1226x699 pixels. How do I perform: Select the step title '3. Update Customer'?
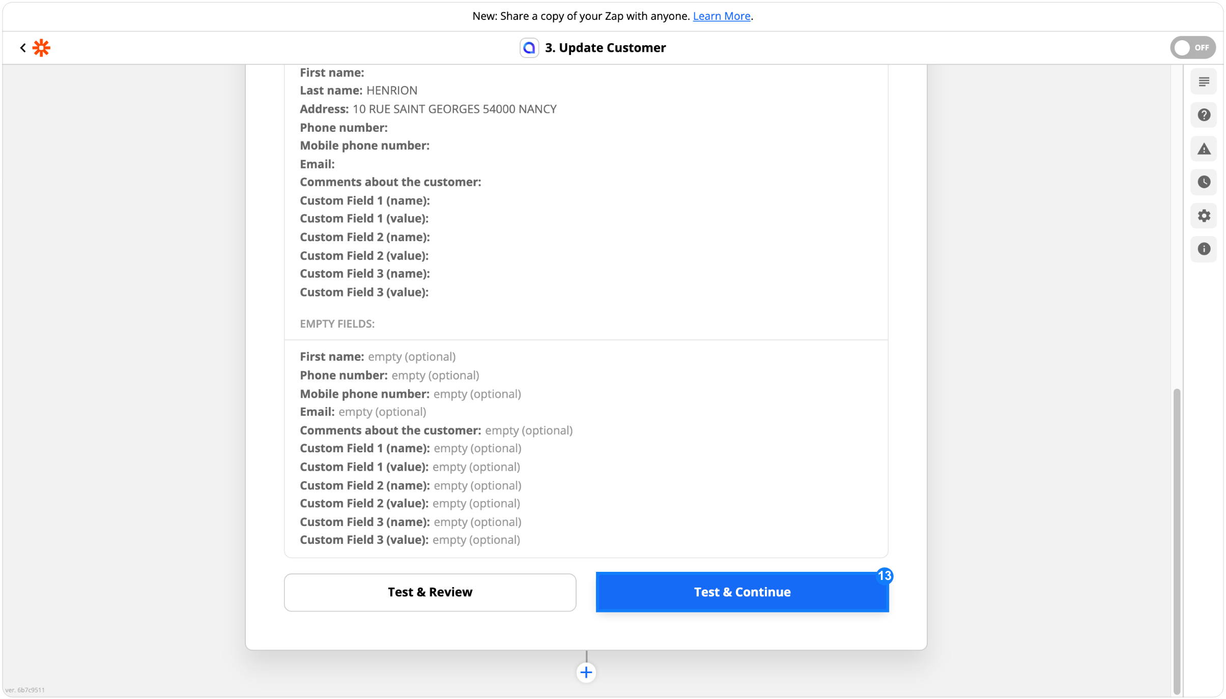pyautogui.click(x=605, y=48)
